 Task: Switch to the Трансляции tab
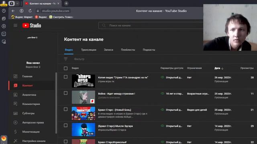click(x=88, y=50)
